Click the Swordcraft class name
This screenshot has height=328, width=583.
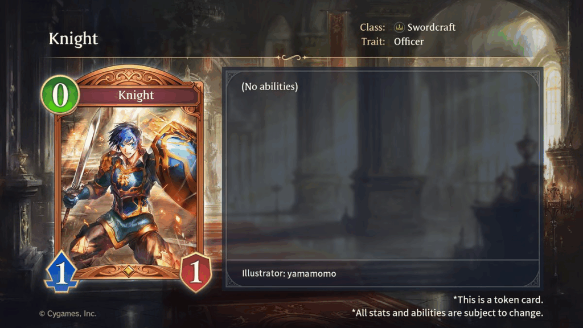pyautogui.click(x=432, y=27)
